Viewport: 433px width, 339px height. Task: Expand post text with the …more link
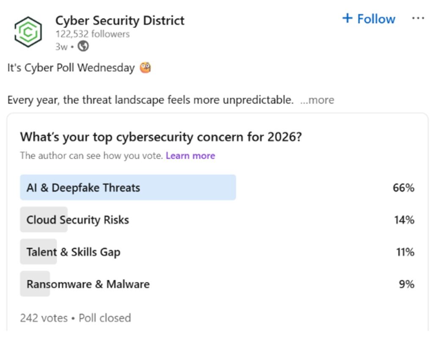317,100
